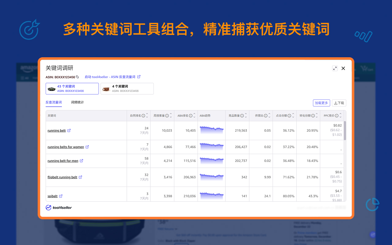Select the 反查流量词 tab

coord(54,102)
